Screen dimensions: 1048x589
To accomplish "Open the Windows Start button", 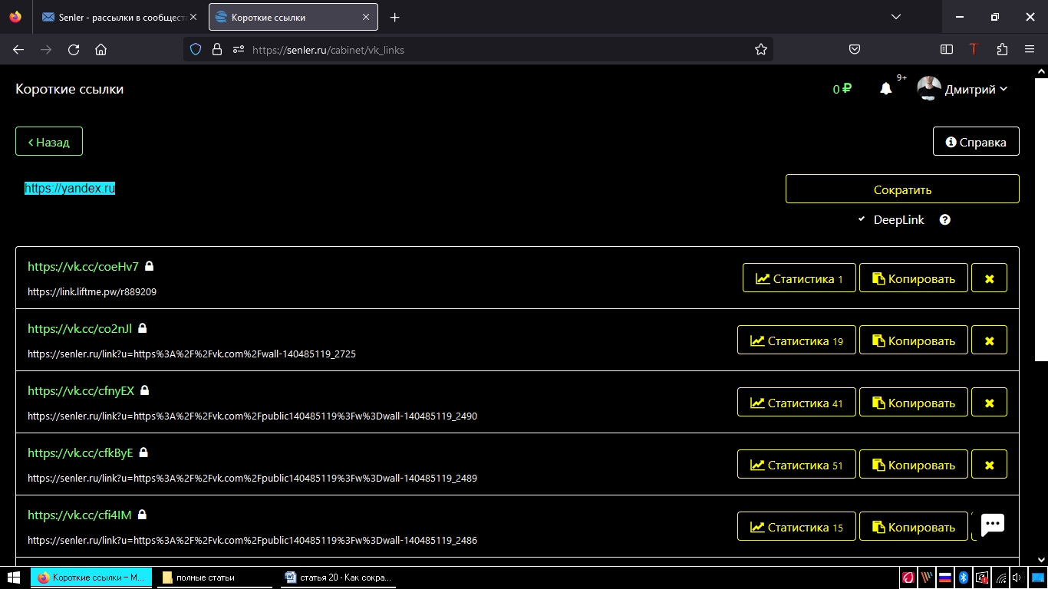I will (x=14, y=577).
